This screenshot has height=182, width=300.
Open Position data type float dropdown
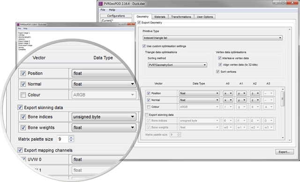pyautogui.click(x=199, y=93)
